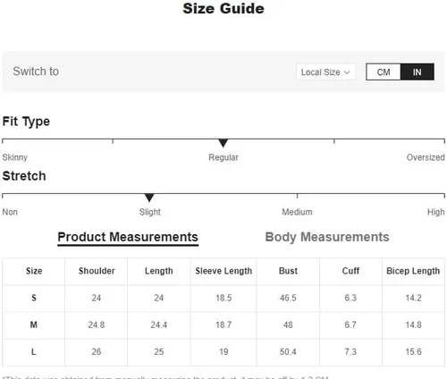Switch units to CM
The image size is (447, 379).
pyautogui.click(x=384, y=72)
